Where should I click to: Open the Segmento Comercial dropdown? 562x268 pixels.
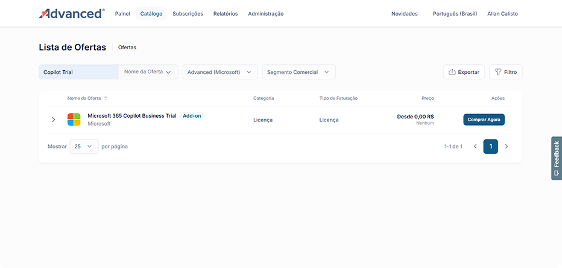point(299,72)
